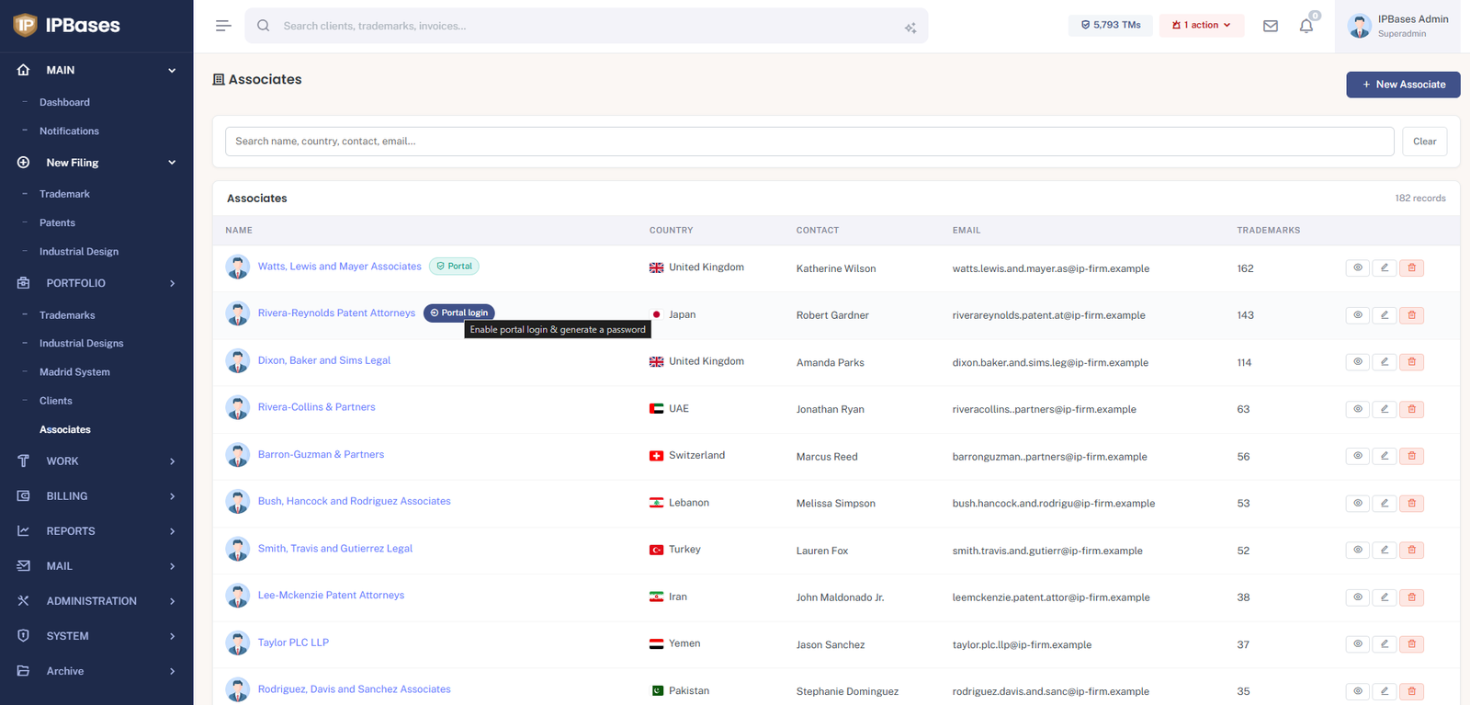Click the IPBases logo
The height and width of the screenshot is (705, 1470).
(67, 26)
